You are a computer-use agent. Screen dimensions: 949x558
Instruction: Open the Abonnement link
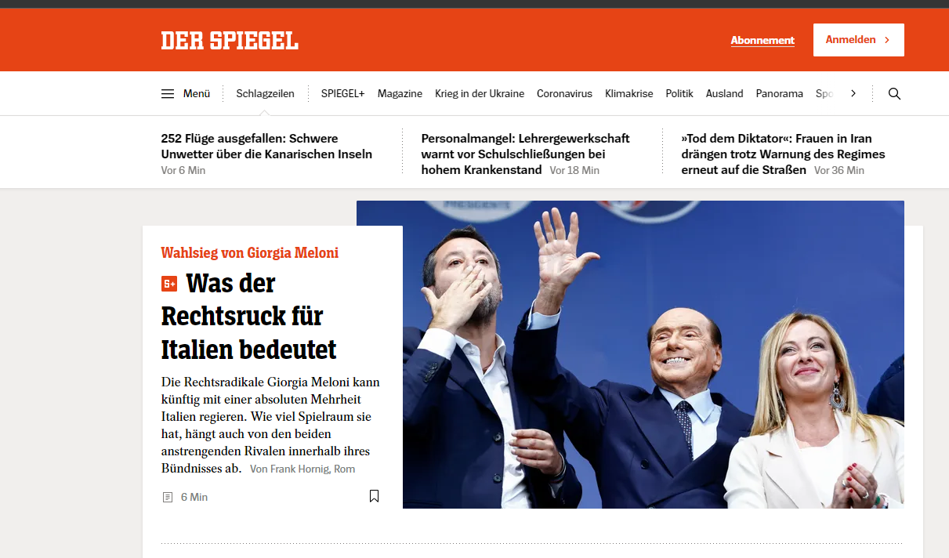coord(762,40)
